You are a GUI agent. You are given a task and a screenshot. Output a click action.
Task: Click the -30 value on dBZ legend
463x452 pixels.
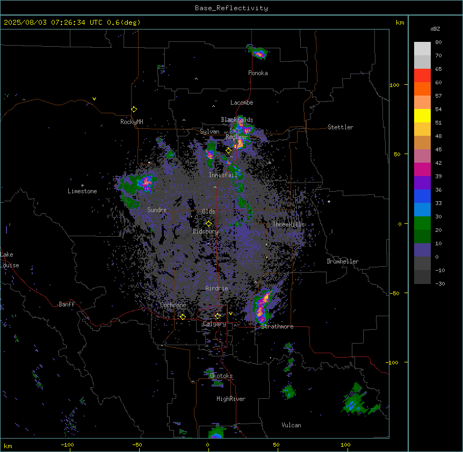click(x=440, y=284)
